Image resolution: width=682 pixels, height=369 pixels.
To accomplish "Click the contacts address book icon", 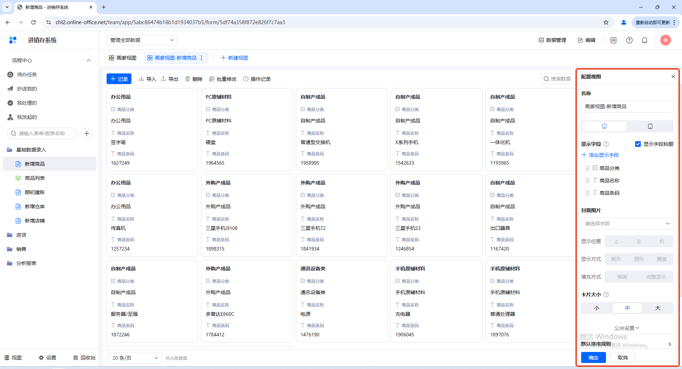I will pyautogui.click(x=613, y=40).
